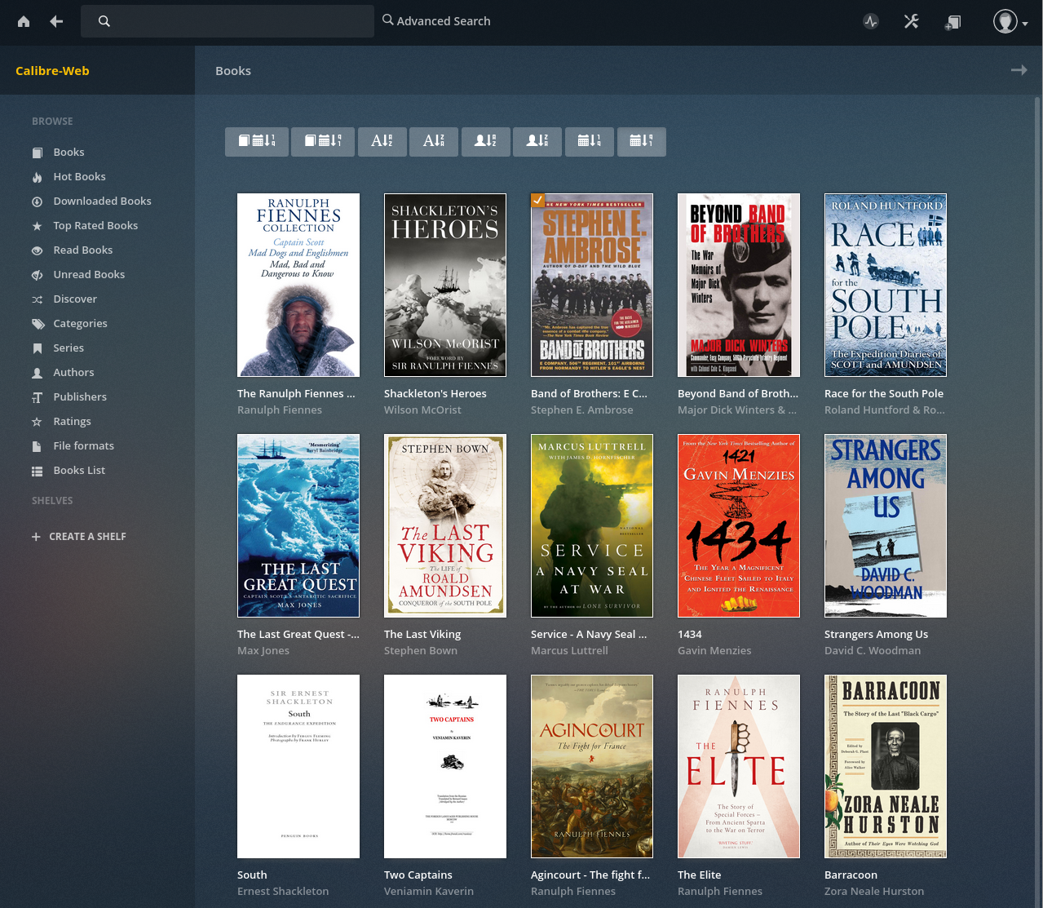
Task: Click the Categories tags icon
Action: pyautogui.click(x=38, y=324)
